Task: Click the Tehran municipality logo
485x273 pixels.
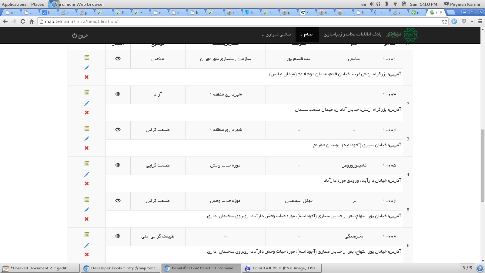Action: (x=410, y=35)
